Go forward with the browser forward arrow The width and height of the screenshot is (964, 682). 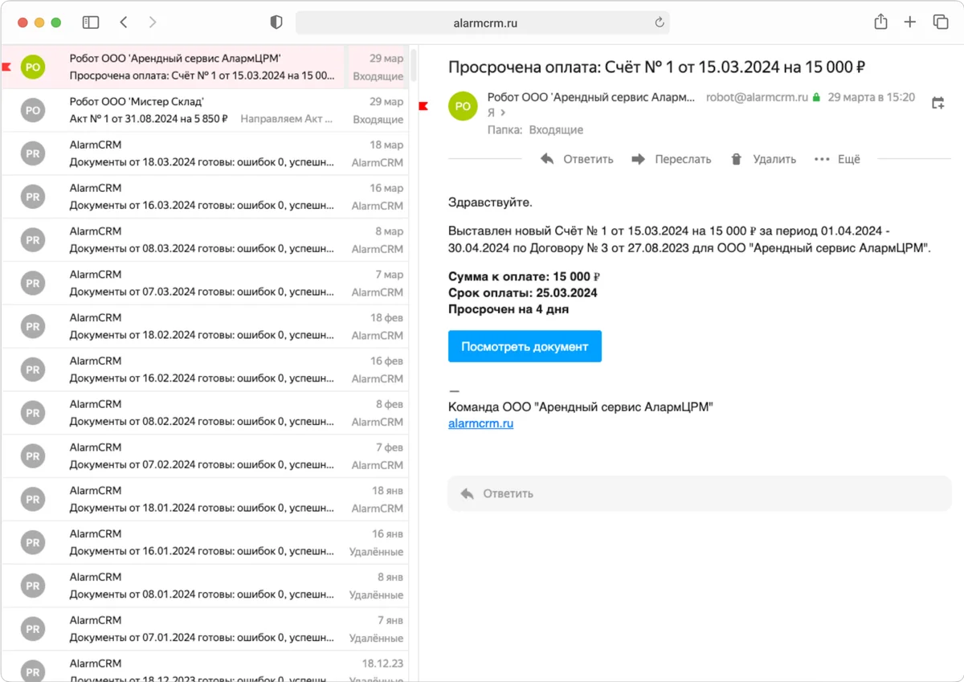pyautogui.click(x=153, y=22)
